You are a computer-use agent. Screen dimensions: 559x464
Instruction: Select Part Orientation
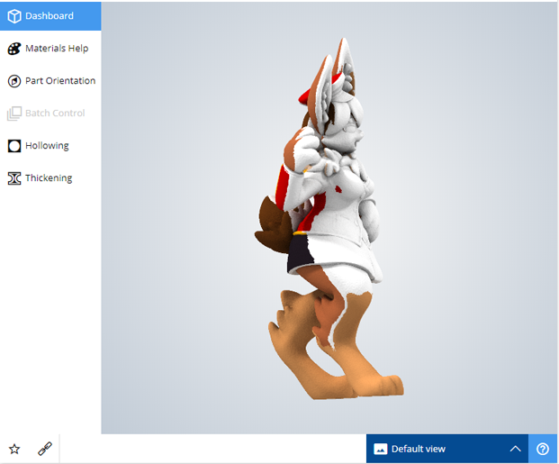click(x=50, y=81)
